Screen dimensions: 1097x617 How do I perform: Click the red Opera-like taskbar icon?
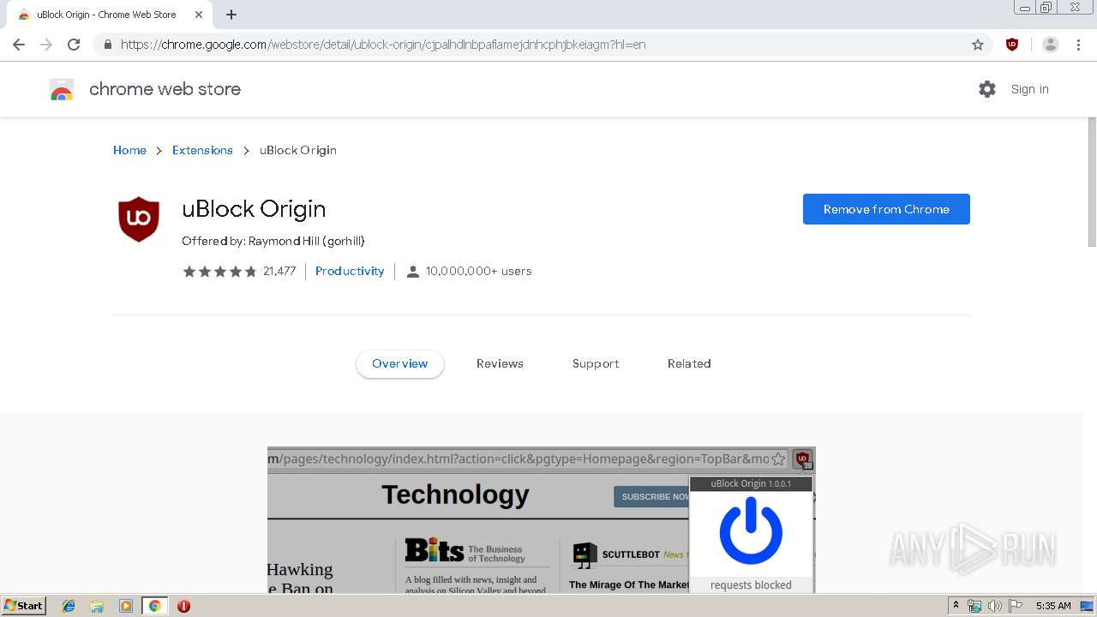(183, 606)
